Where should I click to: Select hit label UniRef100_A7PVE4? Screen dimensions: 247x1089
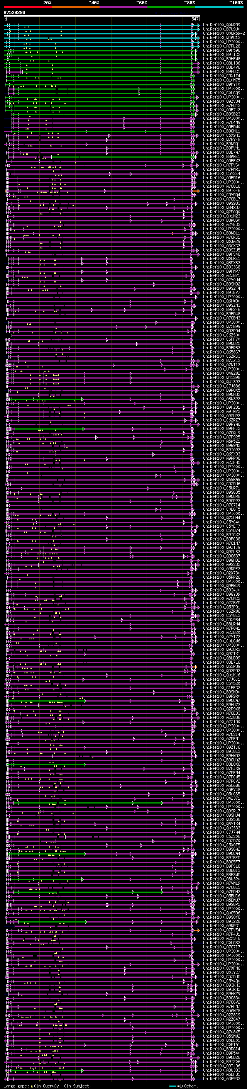(x=222, y=929)
